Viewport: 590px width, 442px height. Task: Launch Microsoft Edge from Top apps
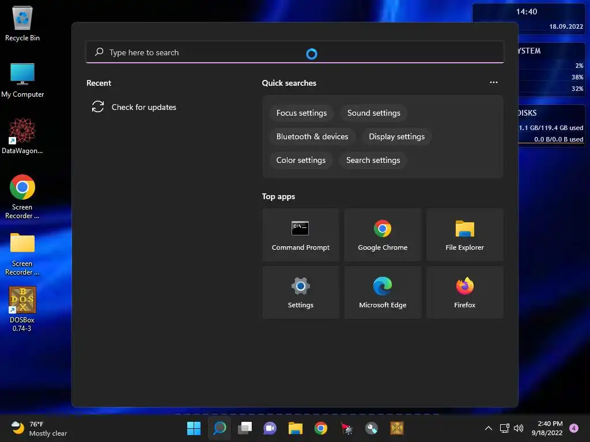[383, 292]
